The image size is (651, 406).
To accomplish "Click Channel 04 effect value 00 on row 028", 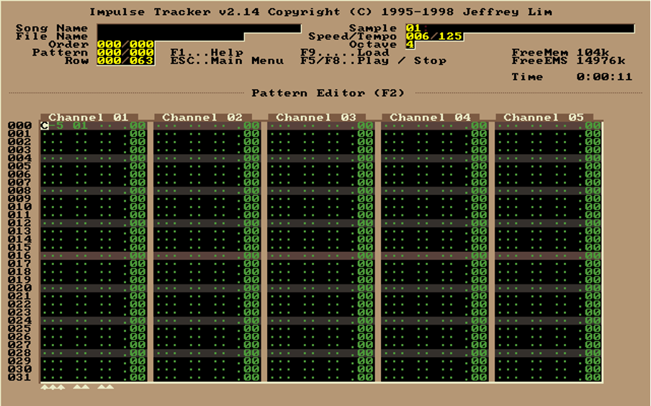I will [479, 353].
